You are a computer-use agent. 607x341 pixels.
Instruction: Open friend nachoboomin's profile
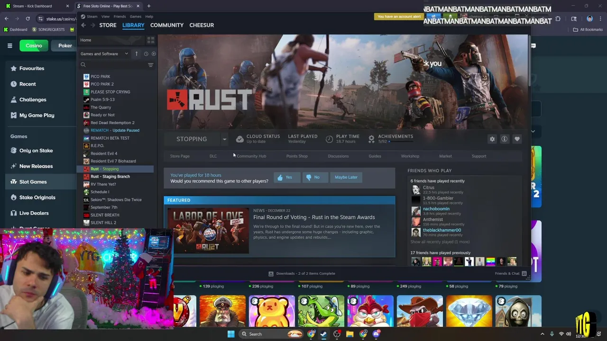click(x=436, y=209)
